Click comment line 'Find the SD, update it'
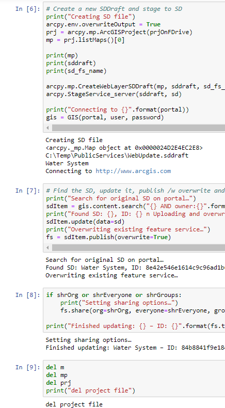Image resolution: width=225 pixels, height=408 pixels. pyautogui.click(x=136, y=191)
